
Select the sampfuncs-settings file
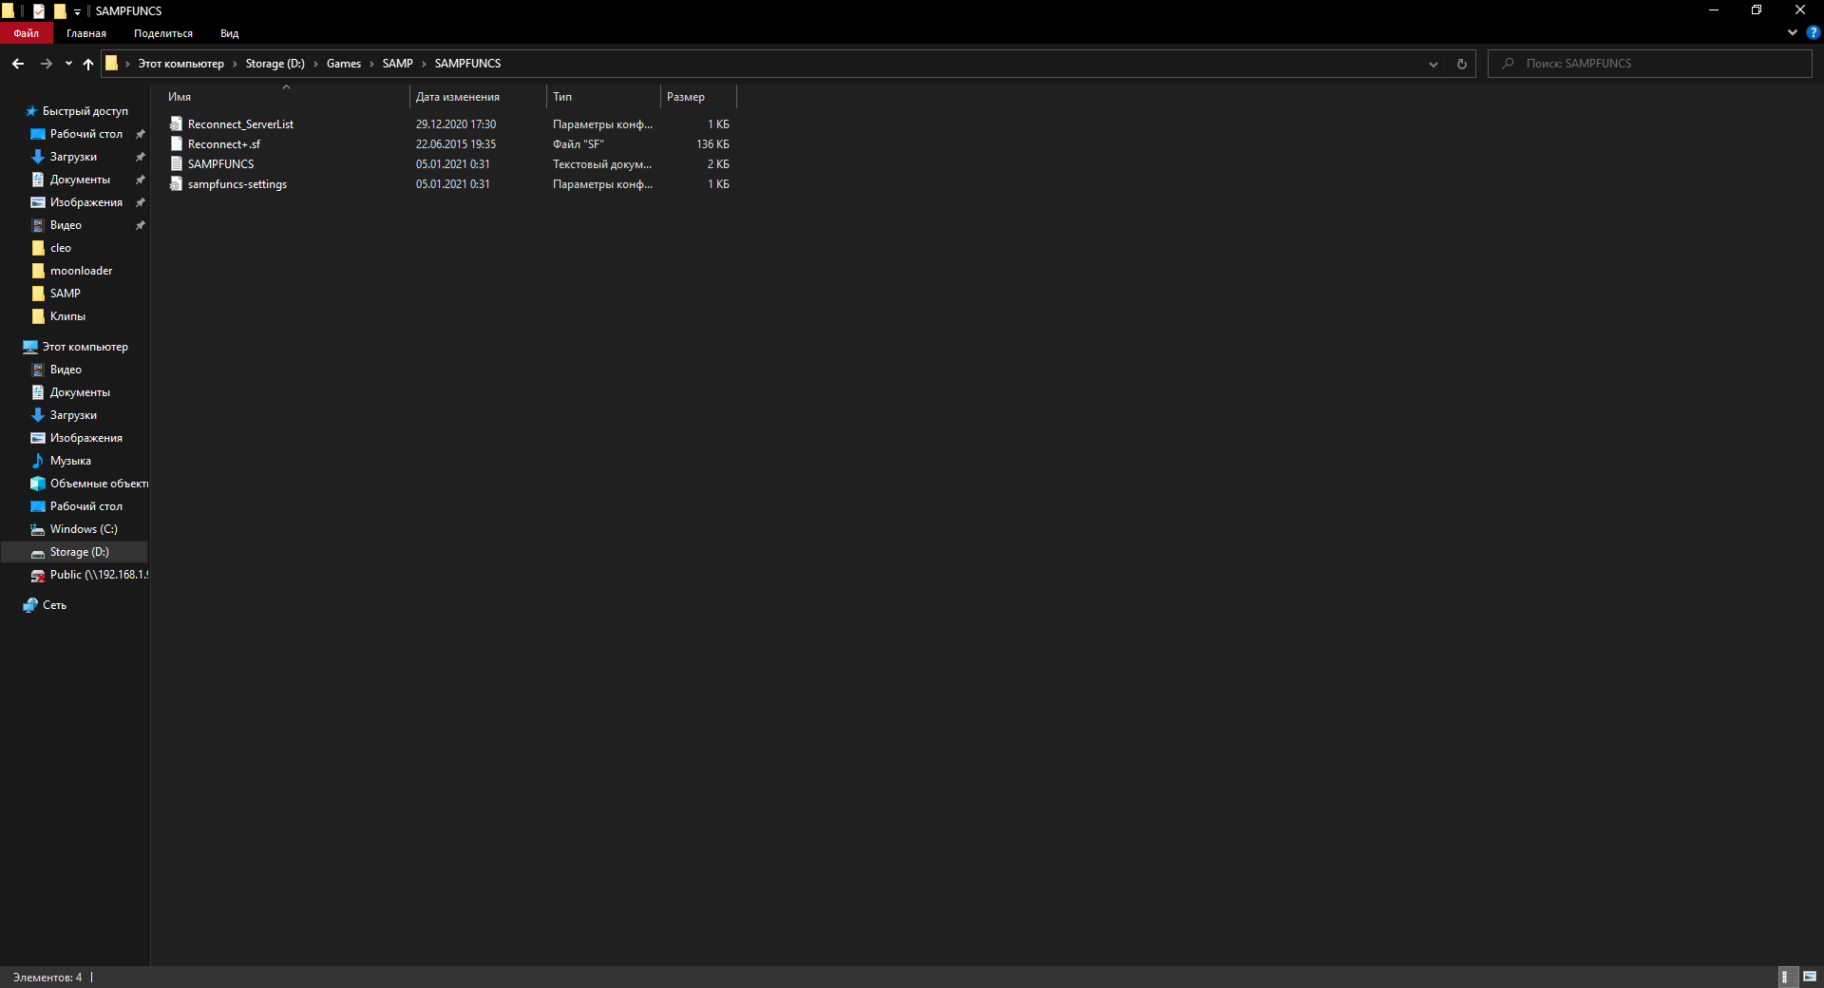click(x=237, y=184)
